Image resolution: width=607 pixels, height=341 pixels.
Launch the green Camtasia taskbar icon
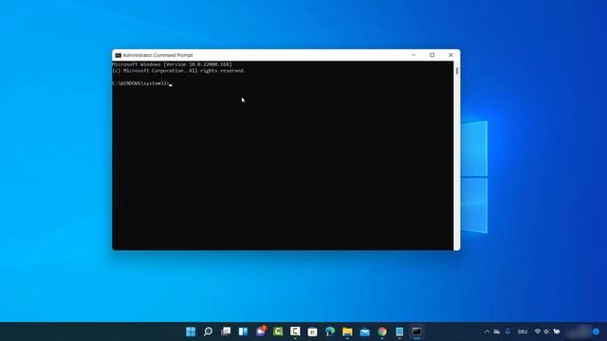(x=278, y=332)
